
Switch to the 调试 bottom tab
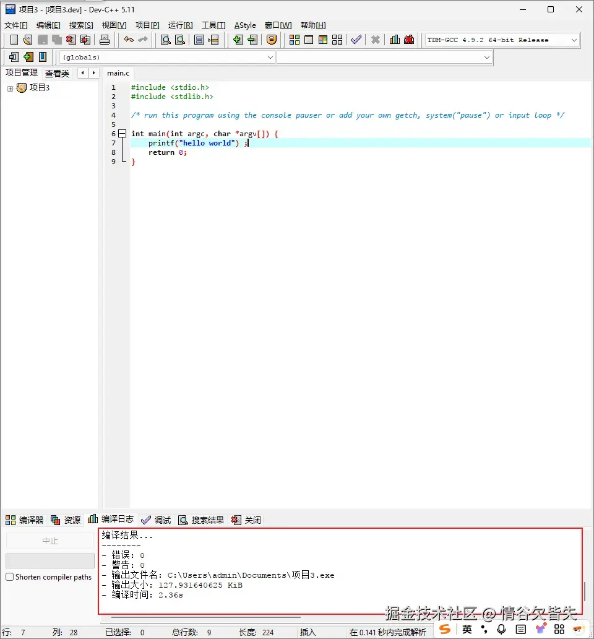pos(156,520)
